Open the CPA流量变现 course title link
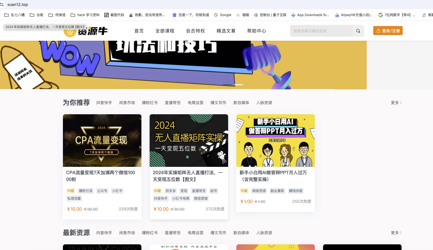This screenshot has height=250, width=433. tap(100, 176)
